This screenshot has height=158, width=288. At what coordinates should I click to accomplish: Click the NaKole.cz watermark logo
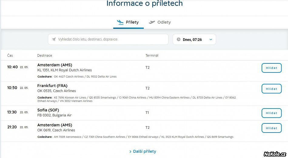(x=275, y=154)
